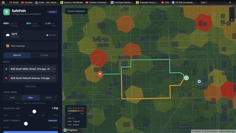Click the 6pm tick label on time slider
Screen dimensions: 236x133
pyautogui.click(x=43, y=115)
